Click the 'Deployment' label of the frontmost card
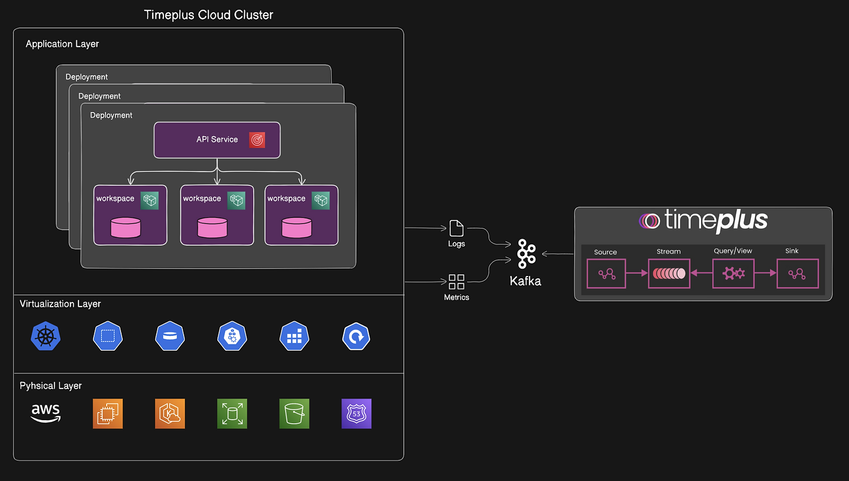Screen dimensions: 849x481 (x=111, y=115)
